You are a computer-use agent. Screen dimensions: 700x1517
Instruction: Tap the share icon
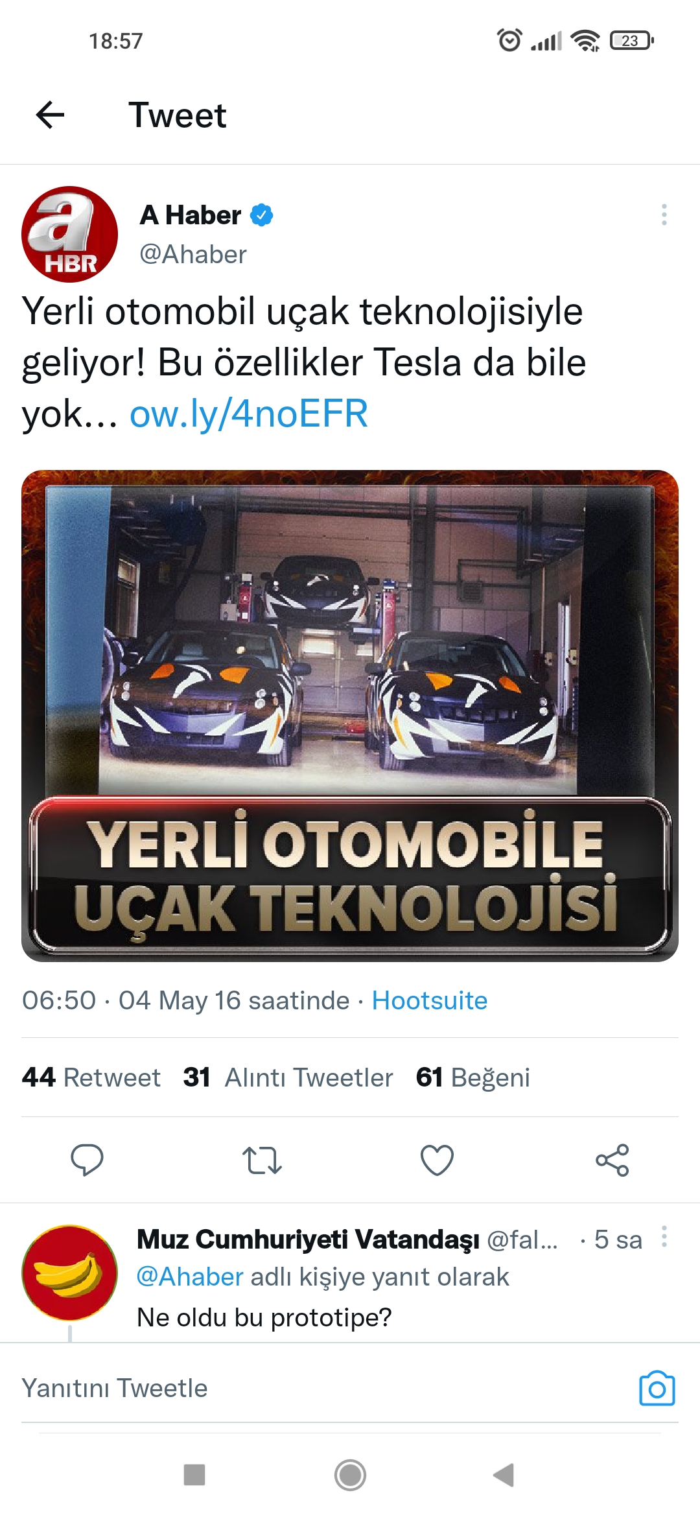(612, 1160)
